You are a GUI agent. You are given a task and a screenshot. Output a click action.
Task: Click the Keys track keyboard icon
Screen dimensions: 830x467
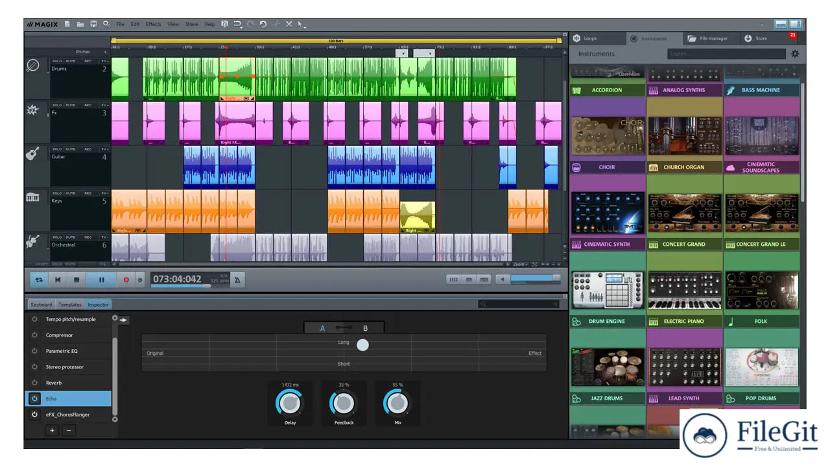click(33, 197)
